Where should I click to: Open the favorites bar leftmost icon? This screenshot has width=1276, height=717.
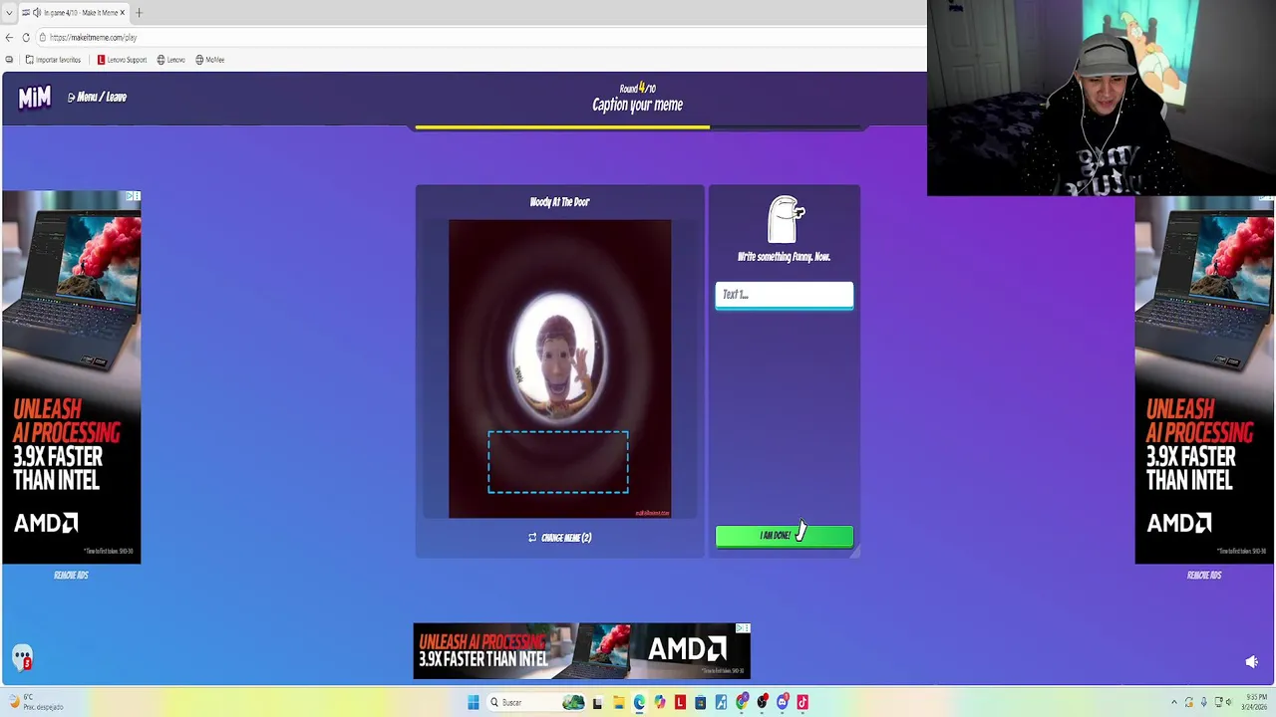coord(9,60)
